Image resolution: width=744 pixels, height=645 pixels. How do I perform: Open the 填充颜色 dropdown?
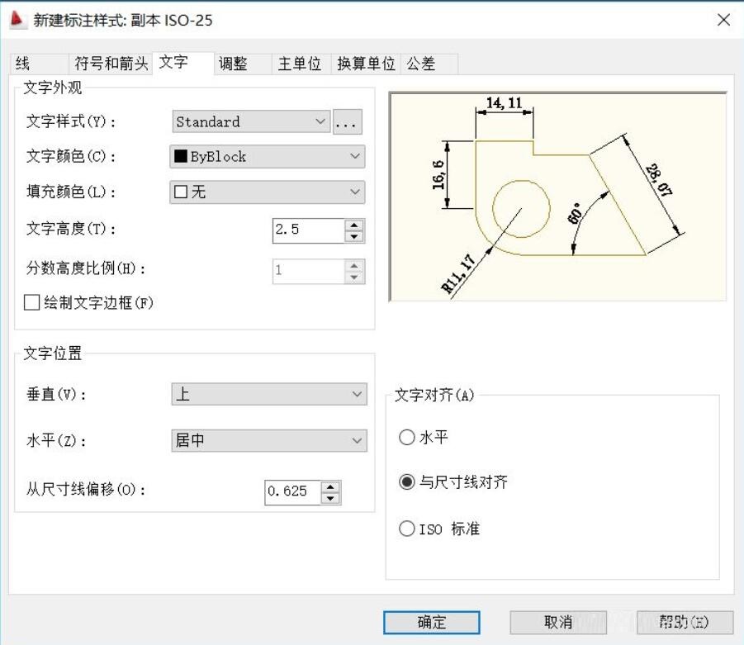coord(268,192)
